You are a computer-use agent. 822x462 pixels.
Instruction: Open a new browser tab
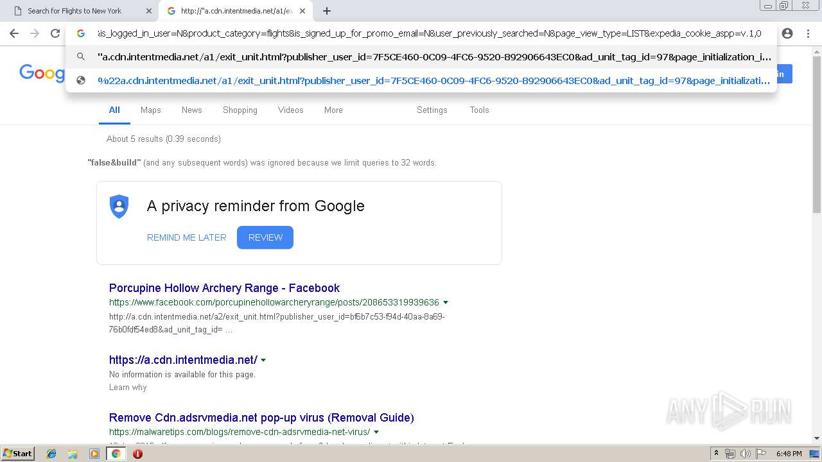tap(327, 11)
